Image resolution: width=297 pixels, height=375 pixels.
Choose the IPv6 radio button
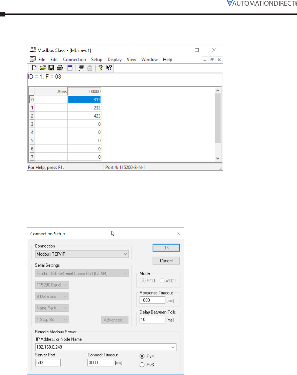(142, 365)
